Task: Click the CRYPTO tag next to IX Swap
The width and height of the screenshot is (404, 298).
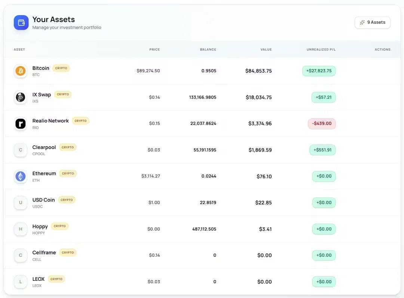Action: tap(63, 94)
